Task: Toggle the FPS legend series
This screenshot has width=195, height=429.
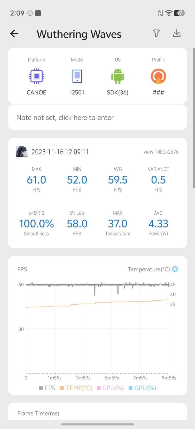Action: point(47,388)
